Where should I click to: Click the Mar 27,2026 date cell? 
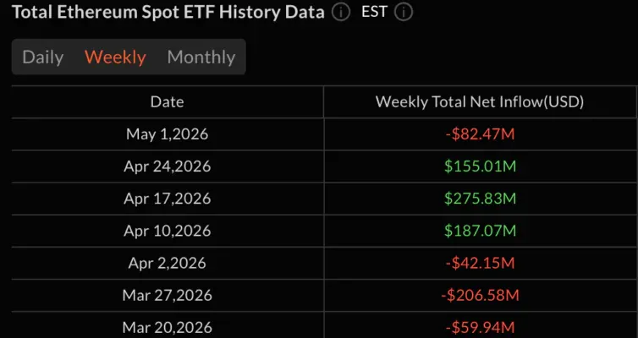(168, 295)
